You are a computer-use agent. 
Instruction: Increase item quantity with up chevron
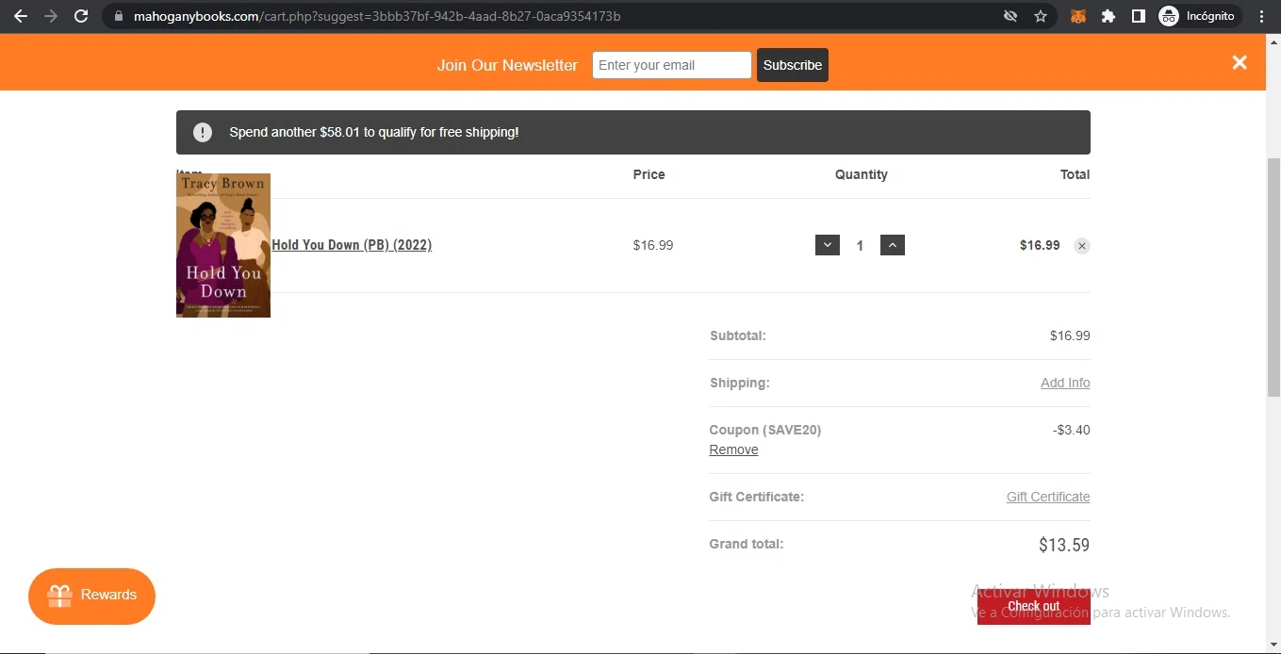click(893, 245)
